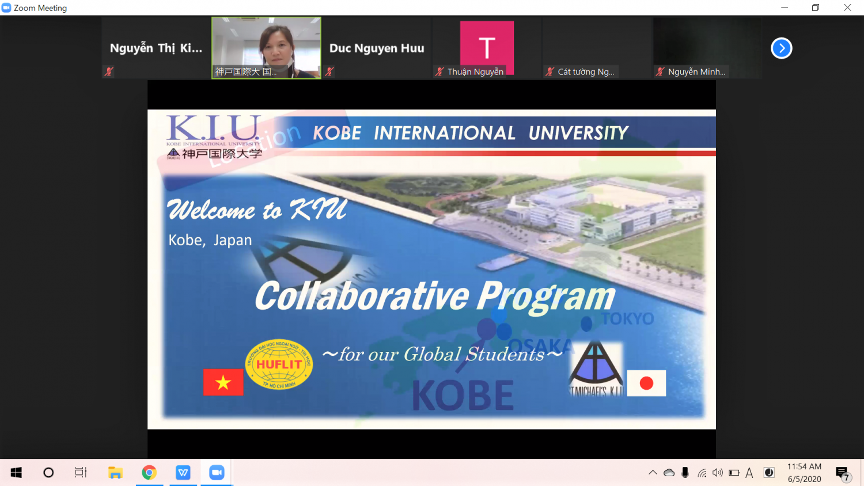This screenshot has width=864, height=486.
Task: Click the moon-shaped tray icon beside the clock
Action: click(x=769, y=473)
